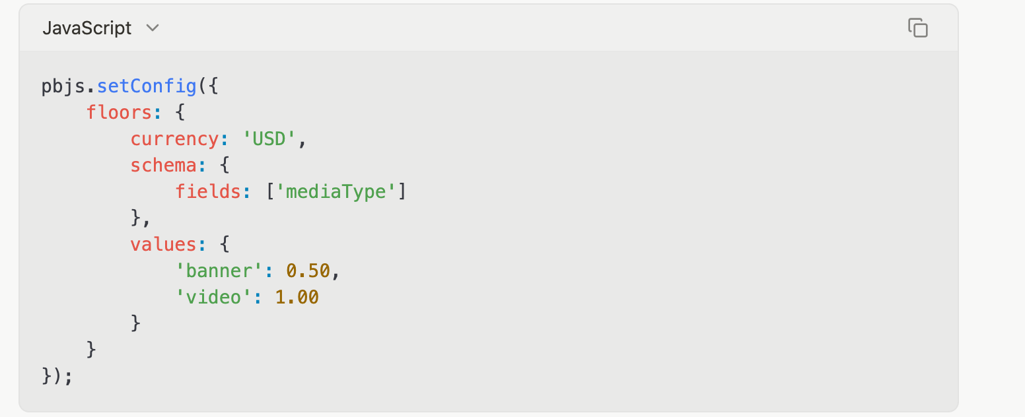This screenshot has height=417, width=1025.
Task: Select the JavaScript language label
Action: click(x=87, y=28)
